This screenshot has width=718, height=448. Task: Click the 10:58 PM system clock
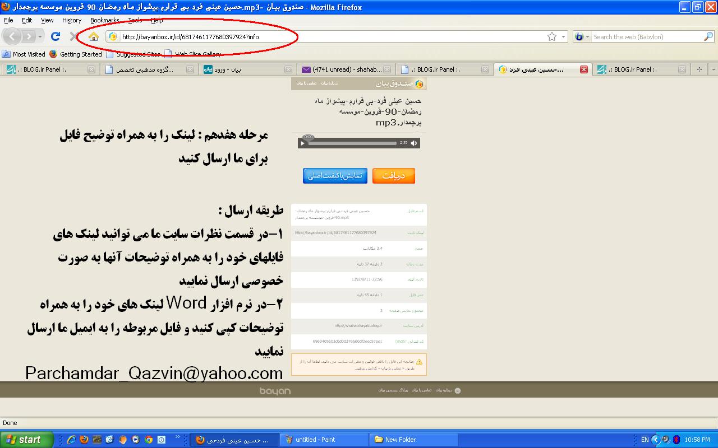click(697, 440)
